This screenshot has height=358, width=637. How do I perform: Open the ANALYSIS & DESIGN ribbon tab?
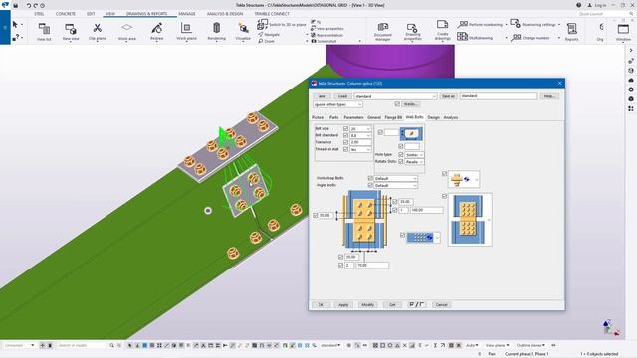point(225,13)
